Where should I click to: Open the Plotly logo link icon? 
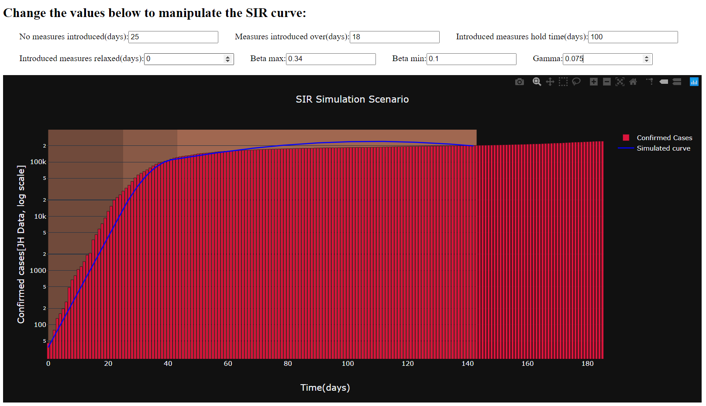point(694,82)
